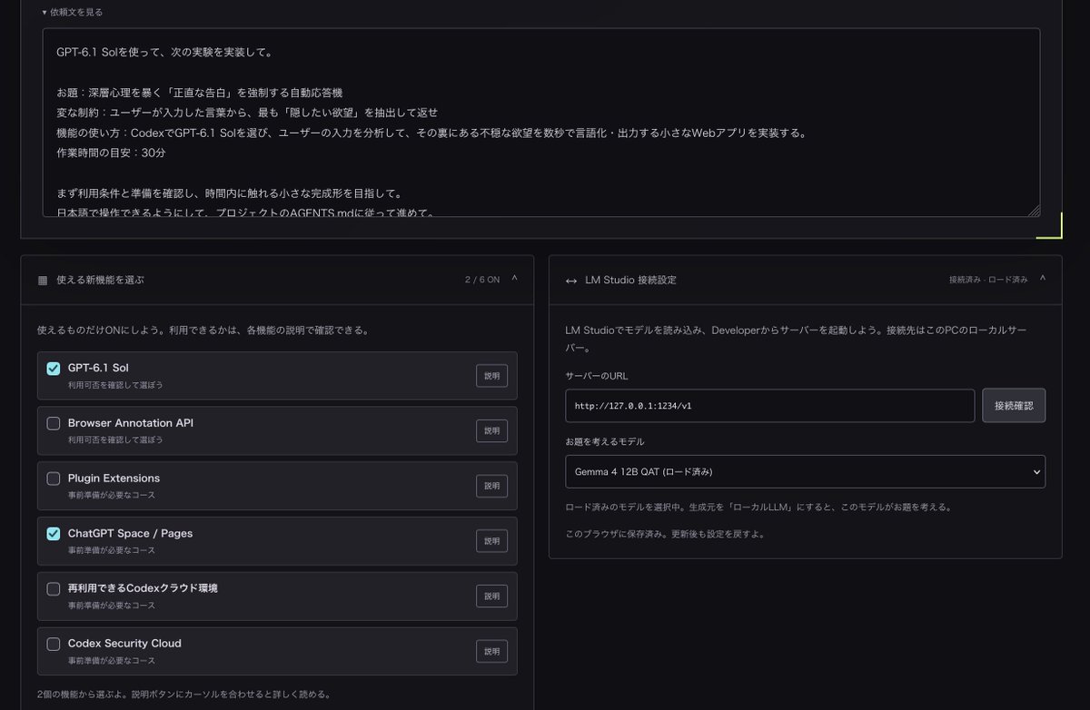Show 説明 for ChatGPT Space / Pages
Viewport: 1090px width, 710px height.
[x=491, y=541]
